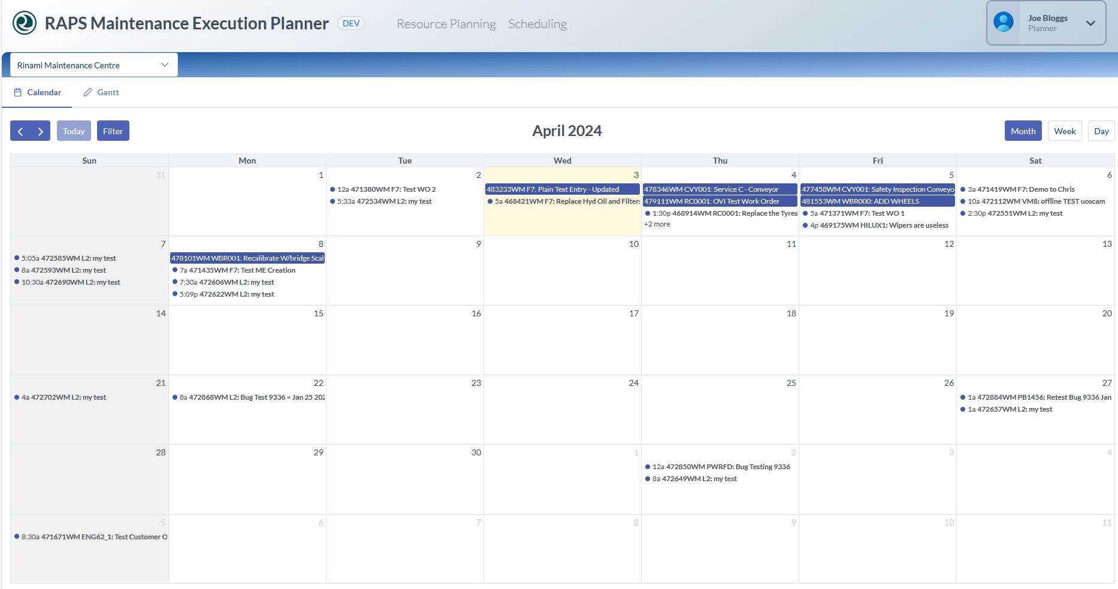
Task: Open the Gantt view via pencil icon
Action: (87, 92)
